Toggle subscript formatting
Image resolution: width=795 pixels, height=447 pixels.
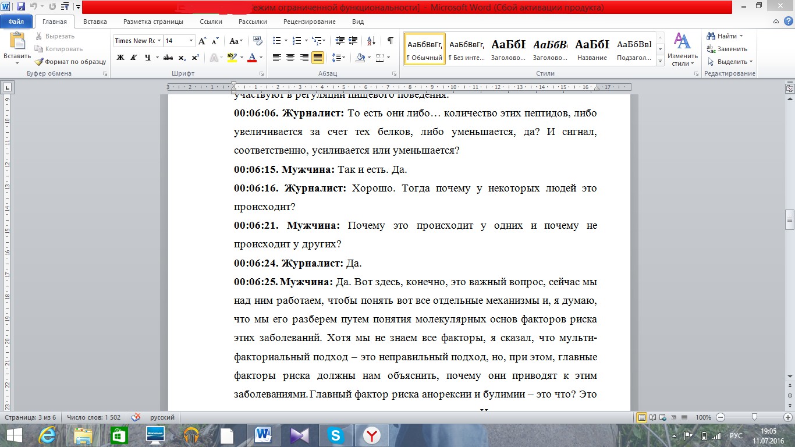(x=182, y=58)
